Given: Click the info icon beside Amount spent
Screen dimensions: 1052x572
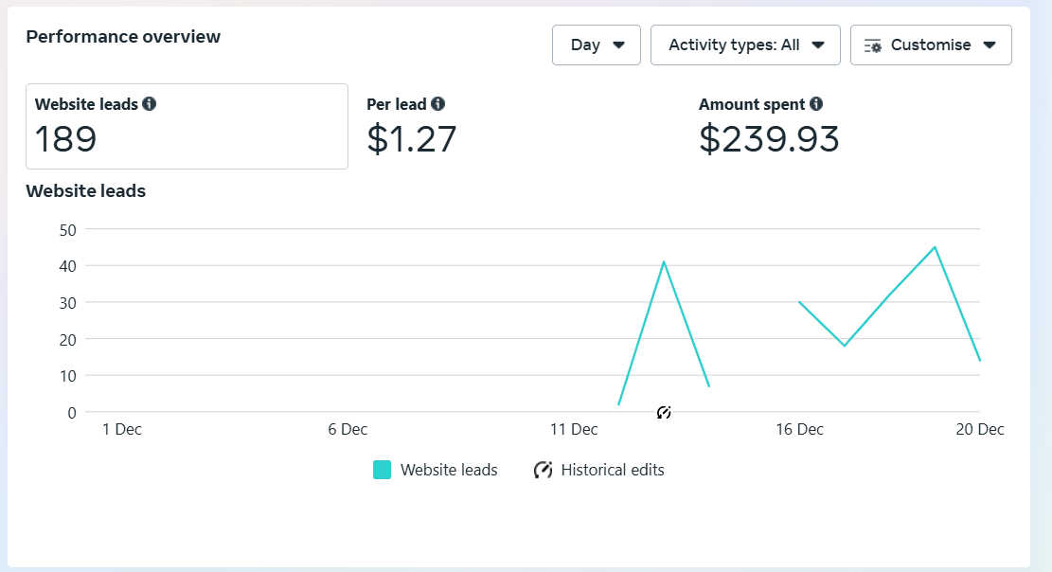Looking at the screenshot, I should click(816, 103).
